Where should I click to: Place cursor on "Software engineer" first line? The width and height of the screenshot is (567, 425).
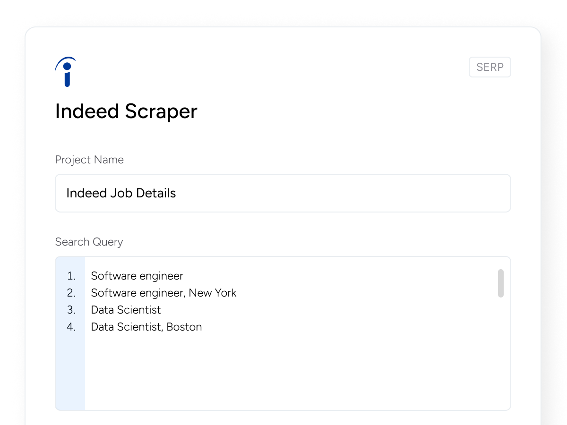(137, 276)
